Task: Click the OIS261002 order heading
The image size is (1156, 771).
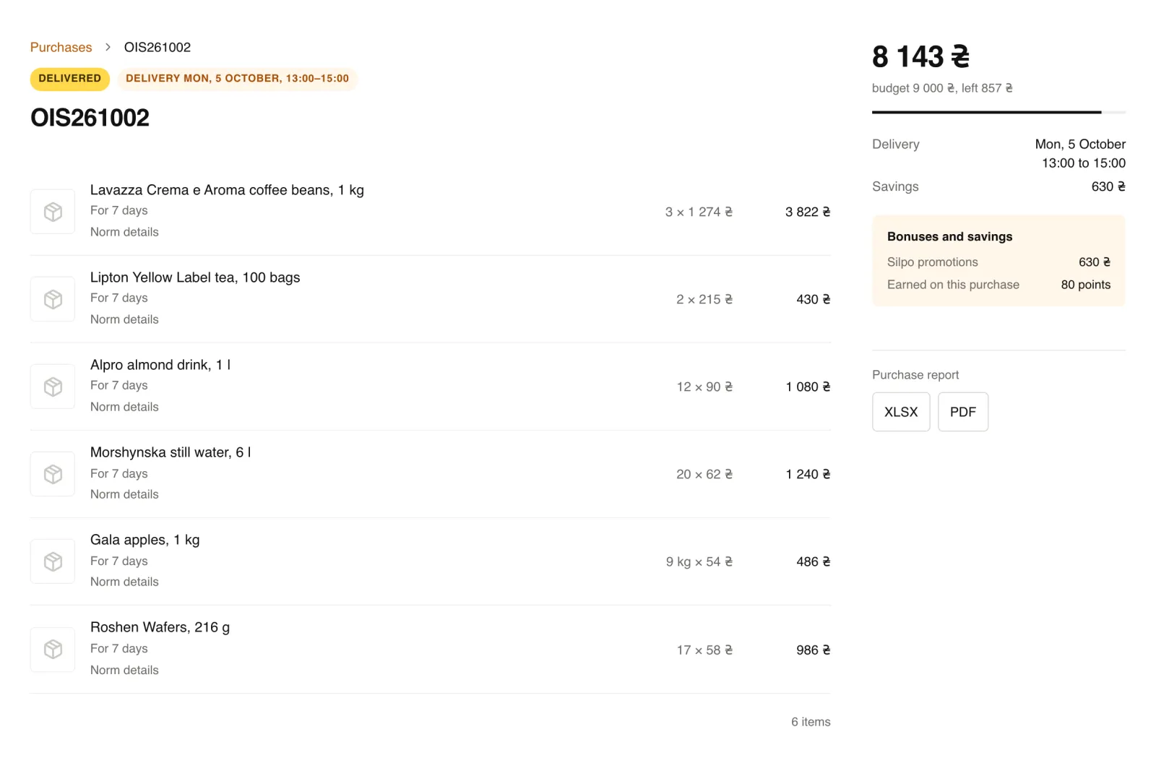Action: [x=90, y=118]
